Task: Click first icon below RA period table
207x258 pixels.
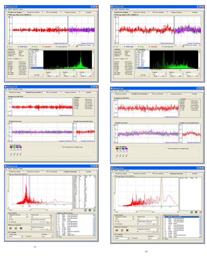Action: tap(86, 210)
